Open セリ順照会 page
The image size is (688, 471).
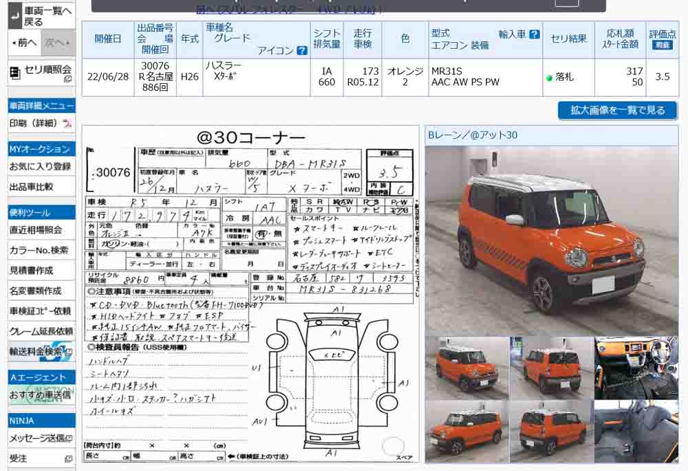point(47,70)
